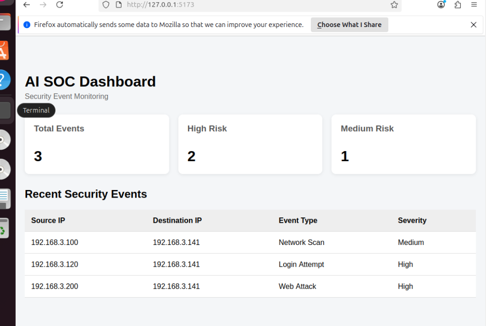Click the Login Attempt event type cell
Screen dimensions: 486x326
301,264
